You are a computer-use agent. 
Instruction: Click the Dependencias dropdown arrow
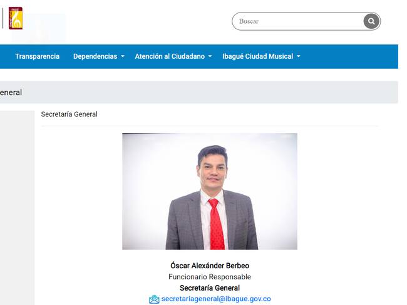tap(123, 56)
